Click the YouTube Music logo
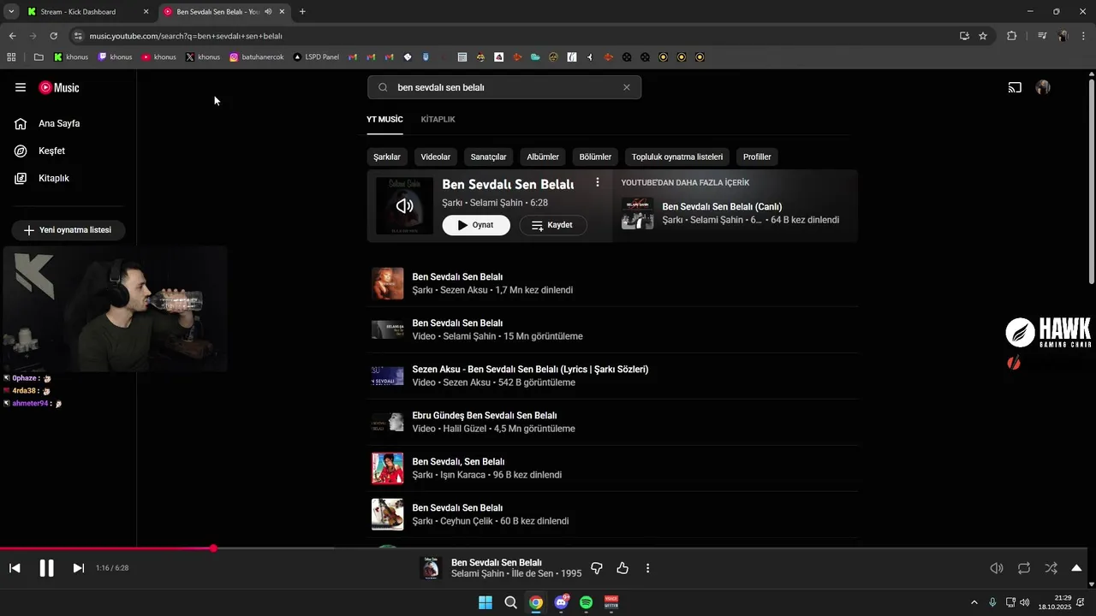This screenshot has height=616, width=1096. point(59,87)
